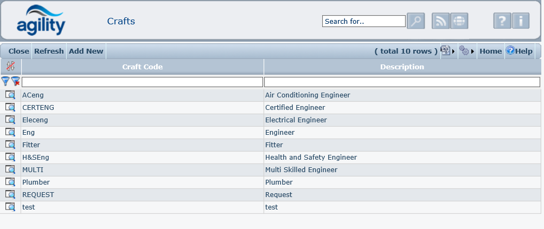Viewport: 544px width, 229px height.
Task: Click the Refresh toolbar item
Action: pyautogui.click(x=49, y=51)
